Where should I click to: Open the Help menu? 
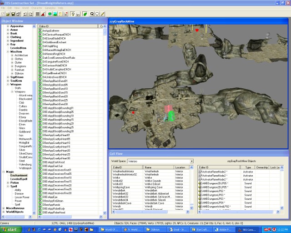tap(60, 8)
